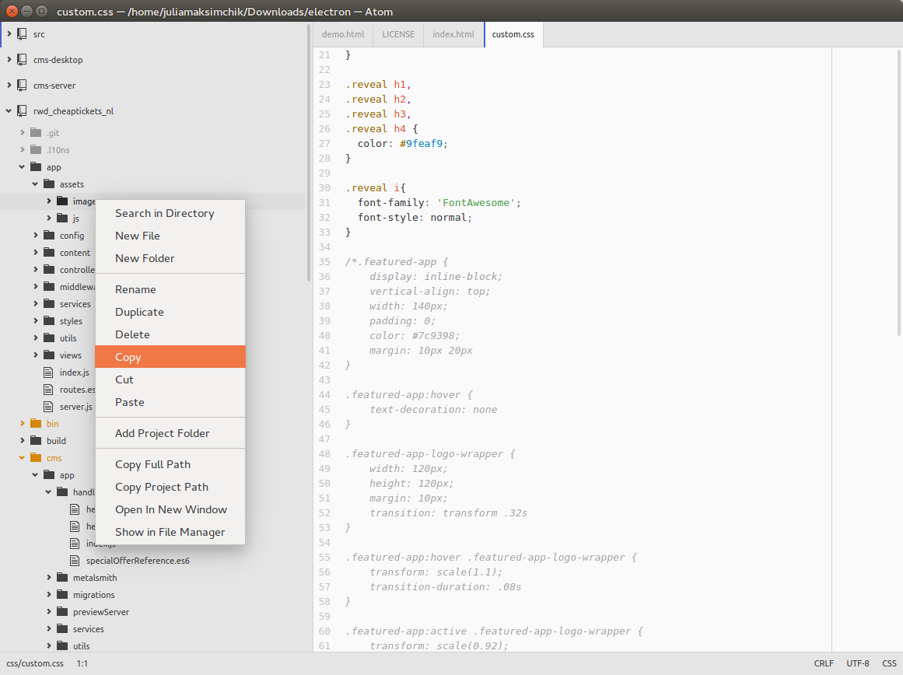
Task: Select New Folder in context menu
Action: click(170, 258)
